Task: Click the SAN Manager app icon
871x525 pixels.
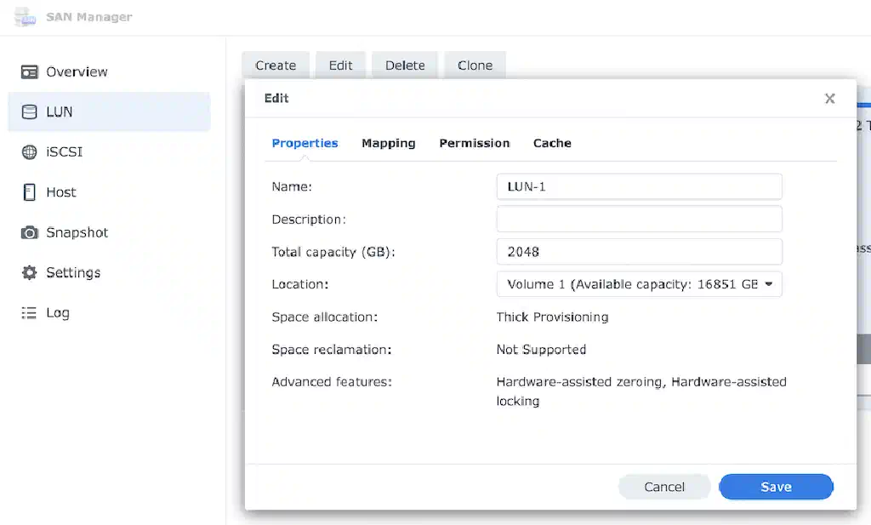Action: pyautogui.click(x=25, y=17)
